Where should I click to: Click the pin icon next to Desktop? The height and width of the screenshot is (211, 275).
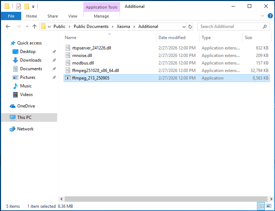(54, 52)
